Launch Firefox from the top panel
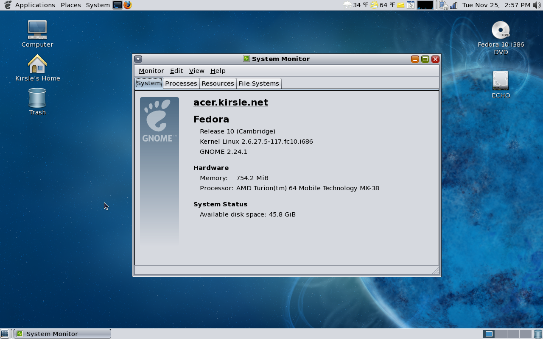The width and height of the screenshot is (543, 339). tap(127, 5)
